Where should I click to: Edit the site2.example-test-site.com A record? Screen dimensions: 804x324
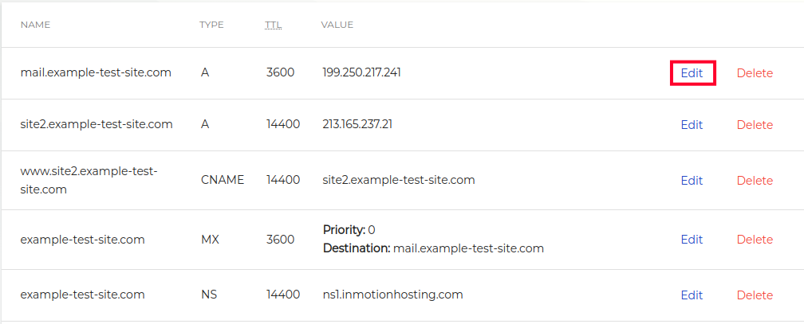(x=692, y=125)
